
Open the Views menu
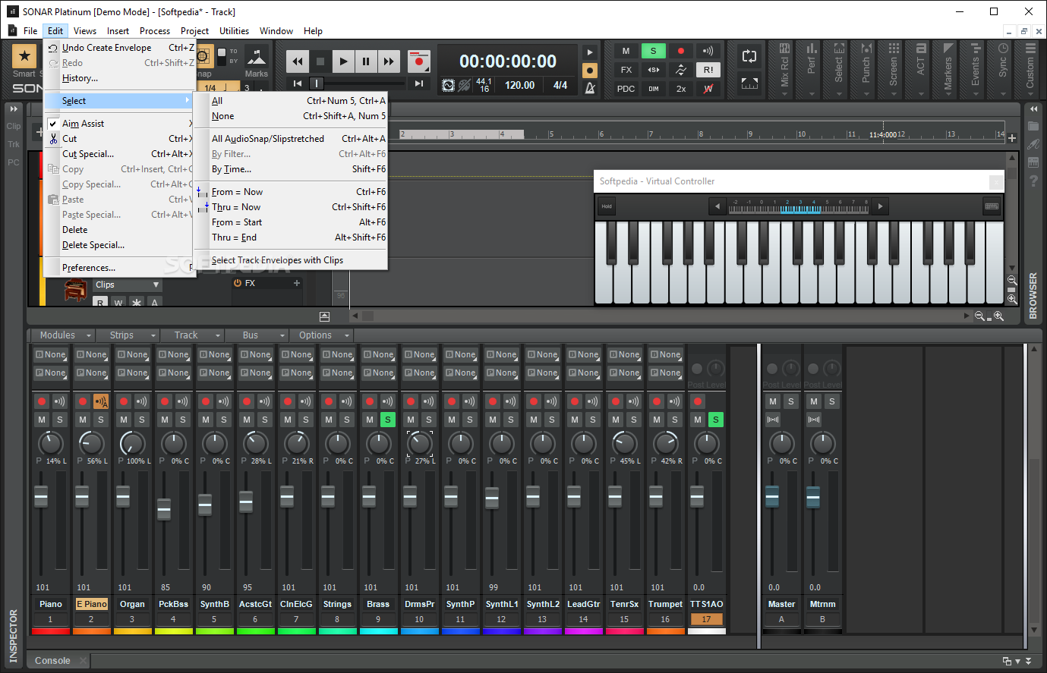click(x=85, y=31)
